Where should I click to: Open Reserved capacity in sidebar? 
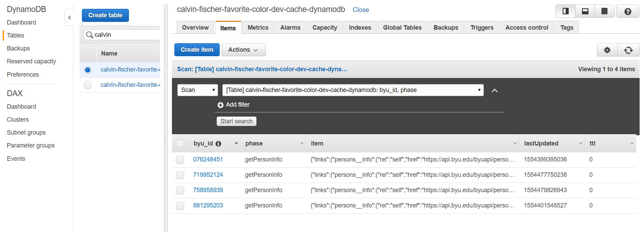coord(31,61)
